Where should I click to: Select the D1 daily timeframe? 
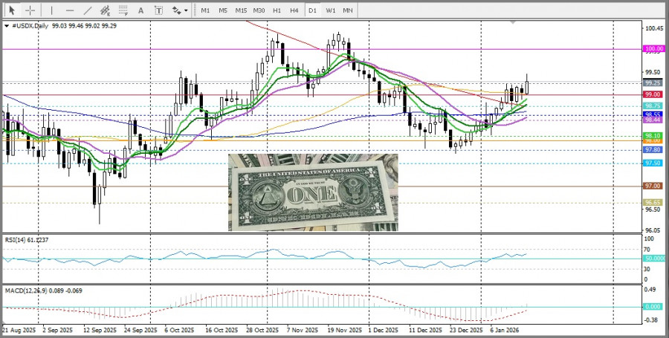[312, 10]
